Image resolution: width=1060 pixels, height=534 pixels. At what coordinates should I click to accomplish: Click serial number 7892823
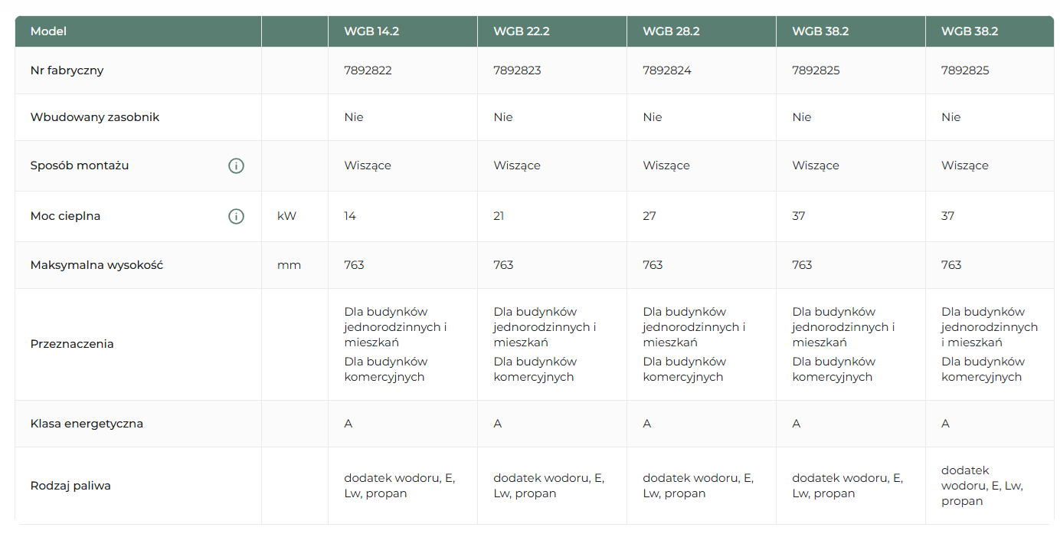517,70
